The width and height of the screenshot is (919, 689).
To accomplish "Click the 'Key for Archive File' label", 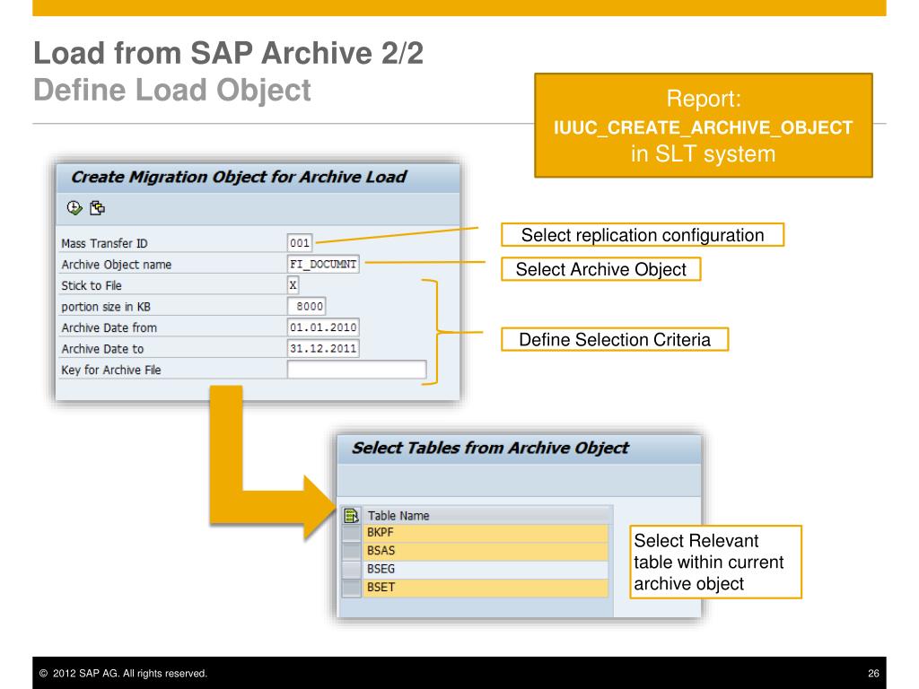I will coord(110,370).
